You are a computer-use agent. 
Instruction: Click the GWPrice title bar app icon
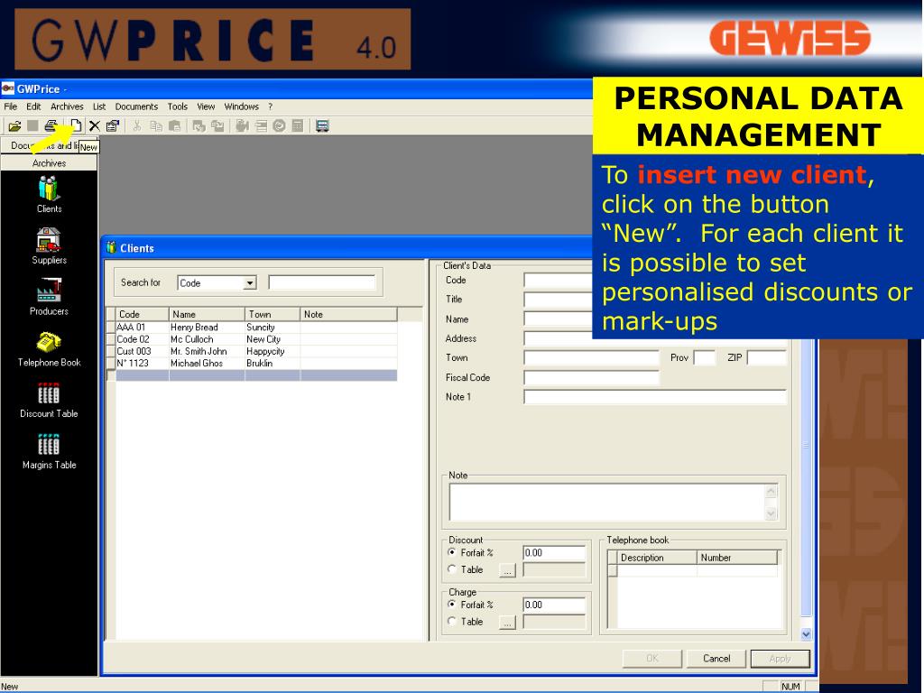[x=7, y=89]
